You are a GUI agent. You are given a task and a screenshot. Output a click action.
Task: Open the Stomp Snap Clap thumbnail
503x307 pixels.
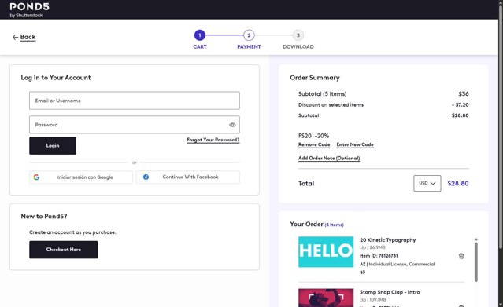tap(326, 298)
